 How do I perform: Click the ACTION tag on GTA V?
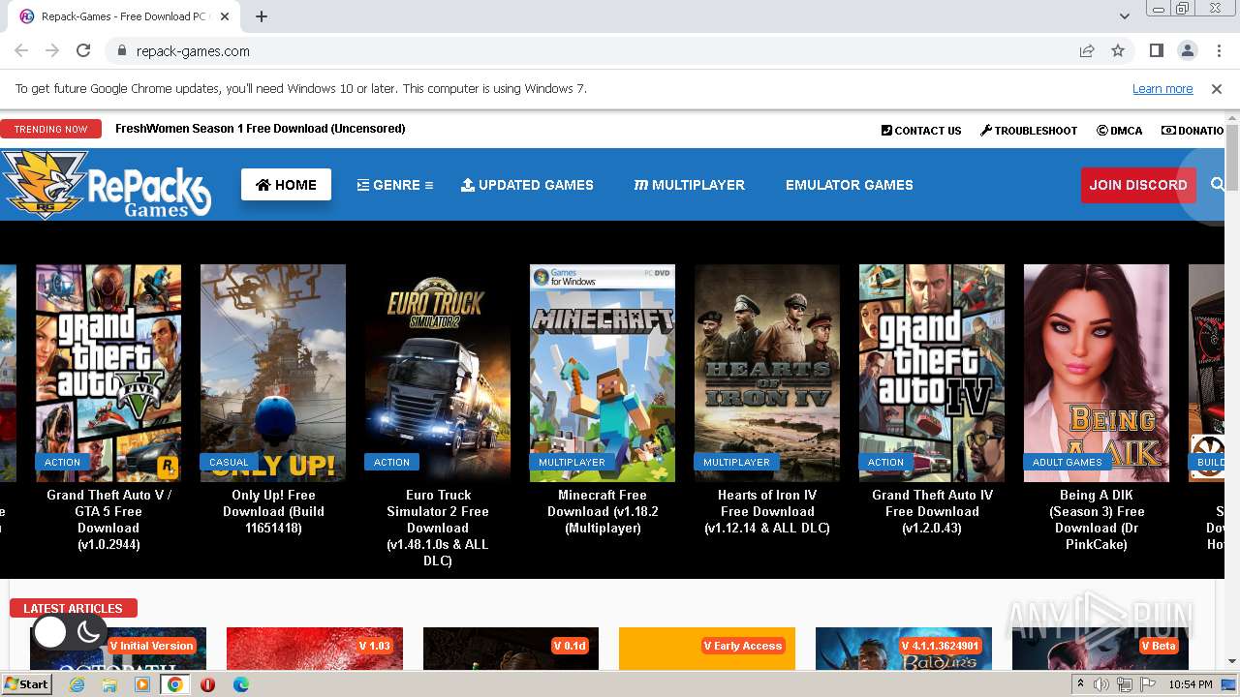62,463
